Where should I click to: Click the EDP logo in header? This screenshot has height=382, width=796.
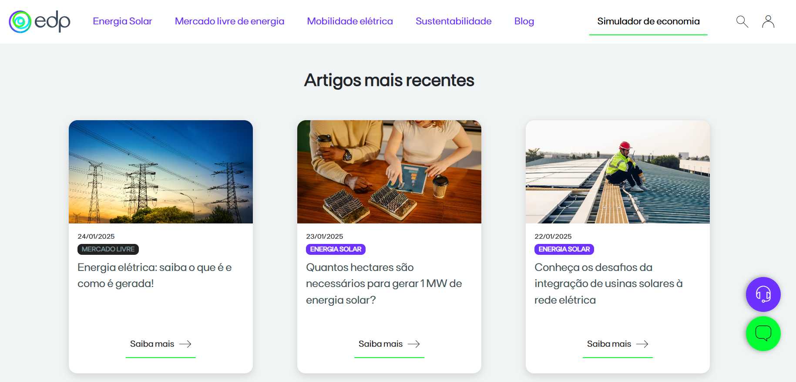pyautogui.click(x=40, y=21)
